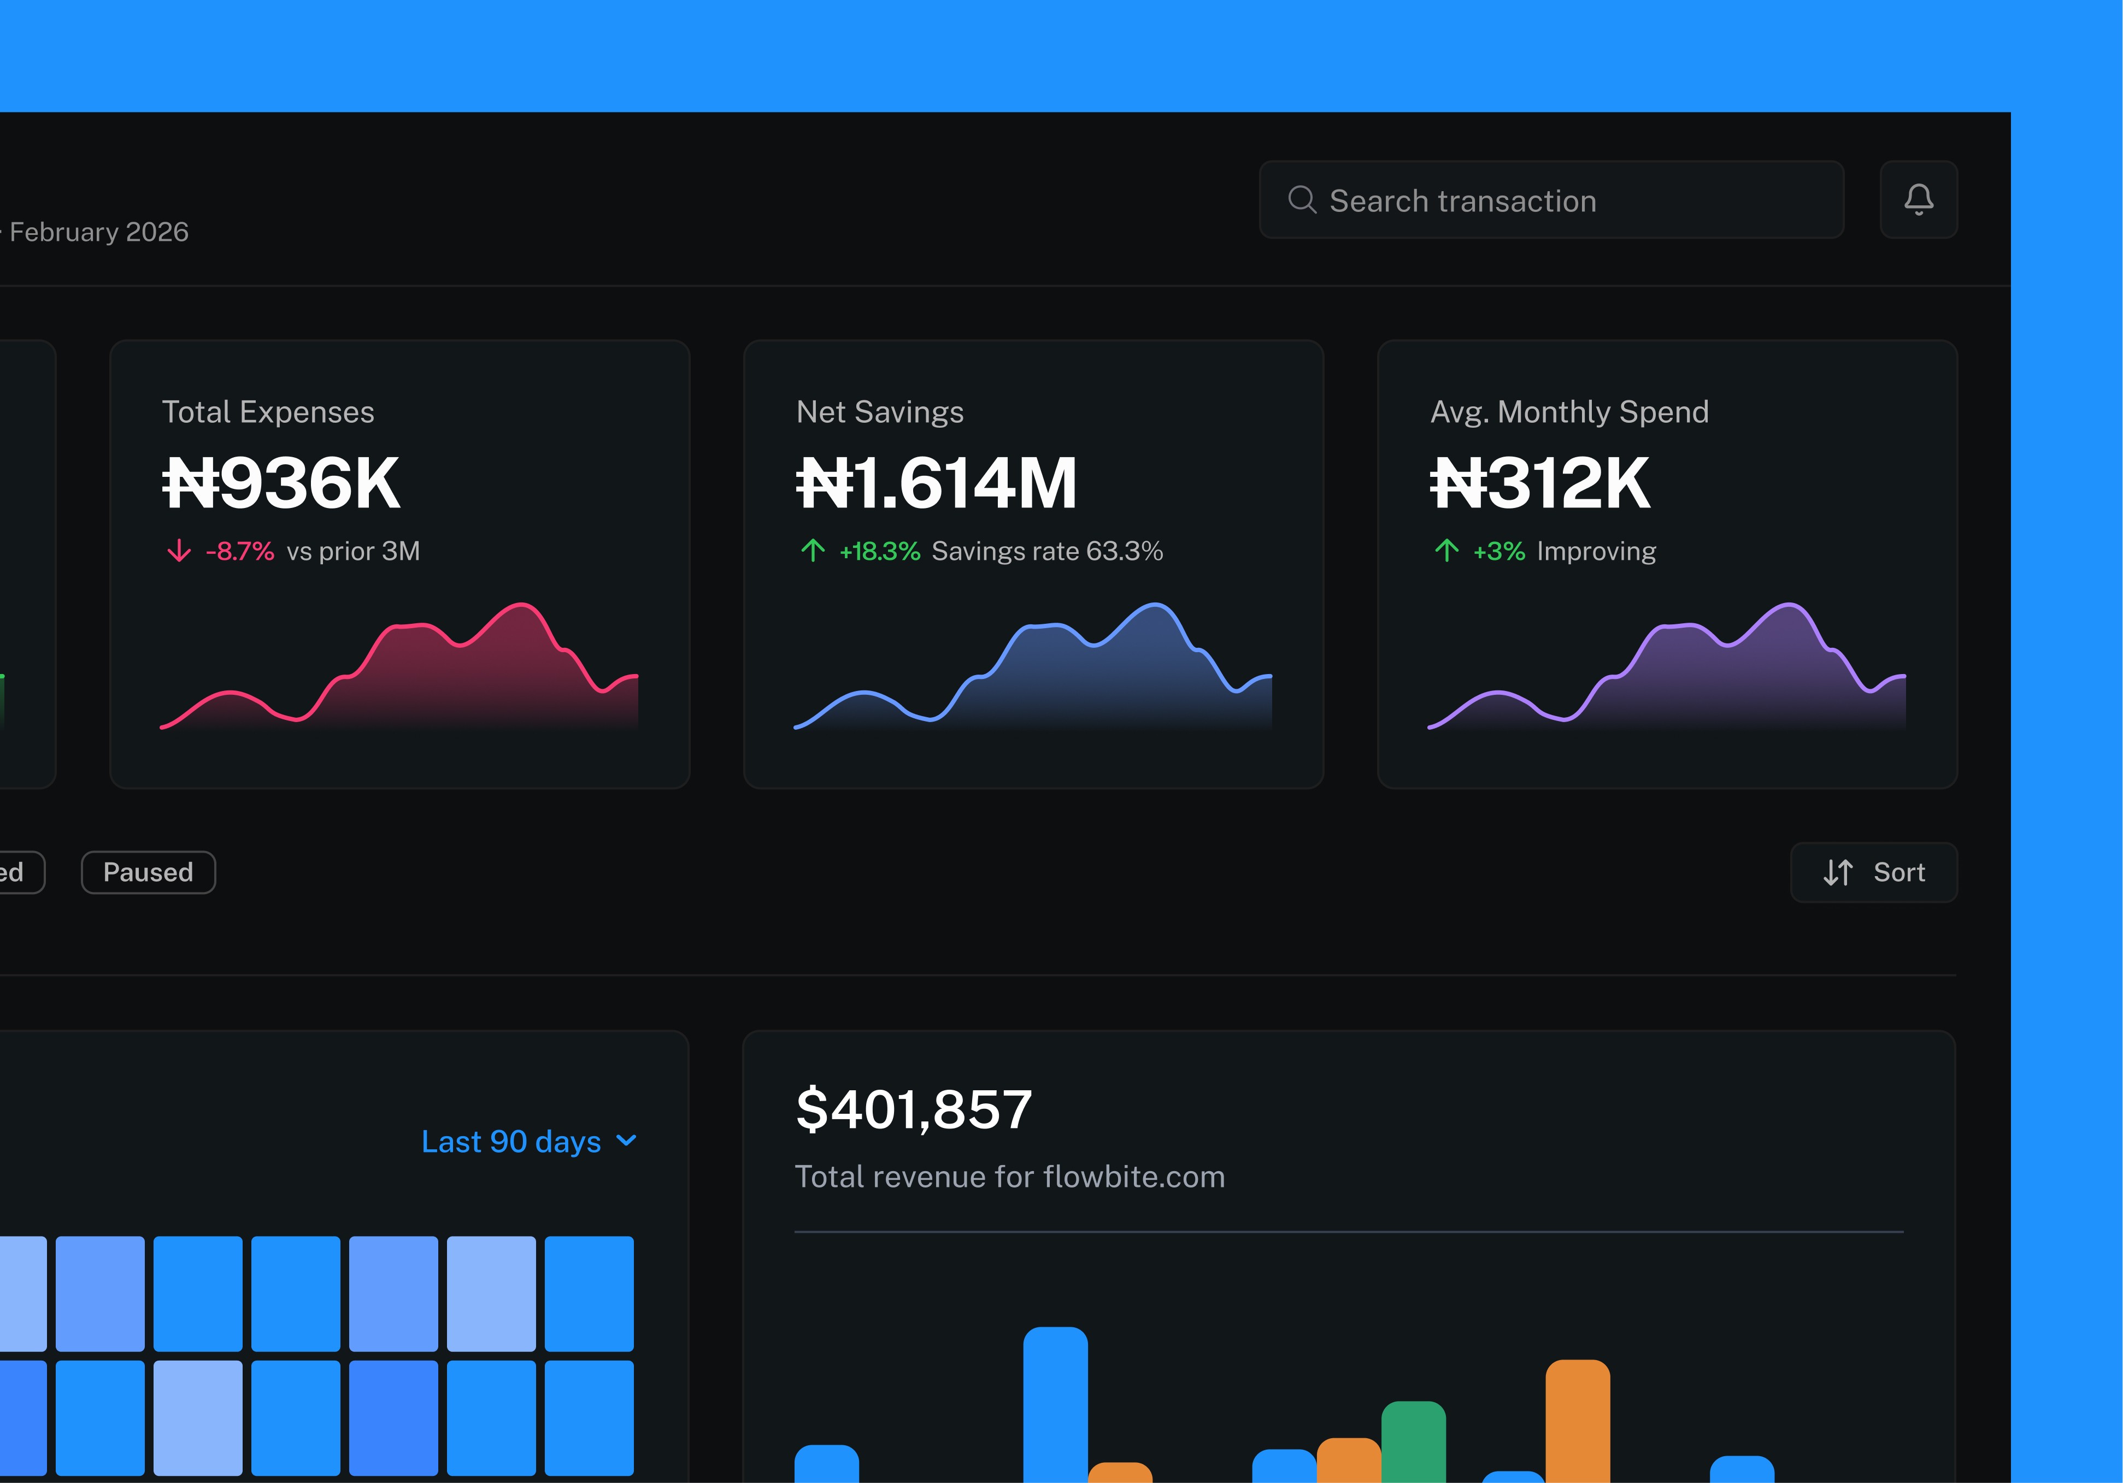Click green up arrow in Avg. Monthly Spend
The image size is (2123, 1483).
coord(1446,552)
